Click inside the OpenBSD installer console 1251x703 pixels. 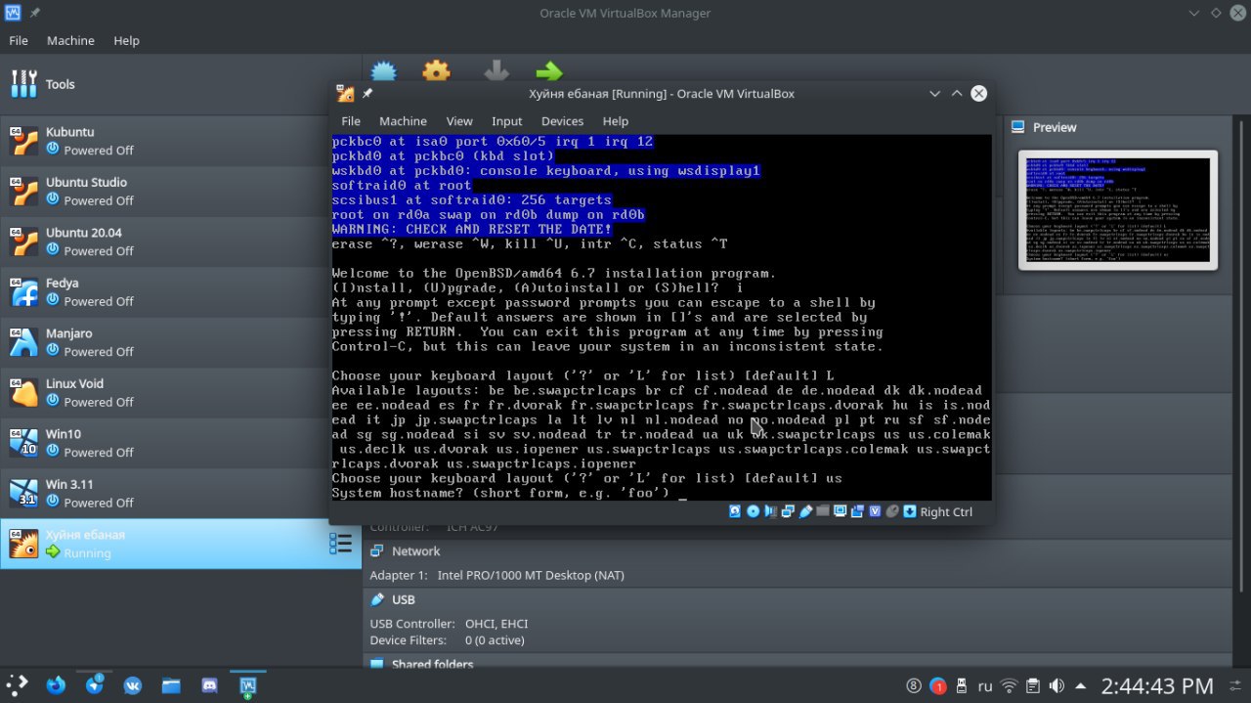[661, 317]
